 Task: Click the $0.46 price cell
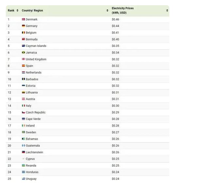pos(115,19)
